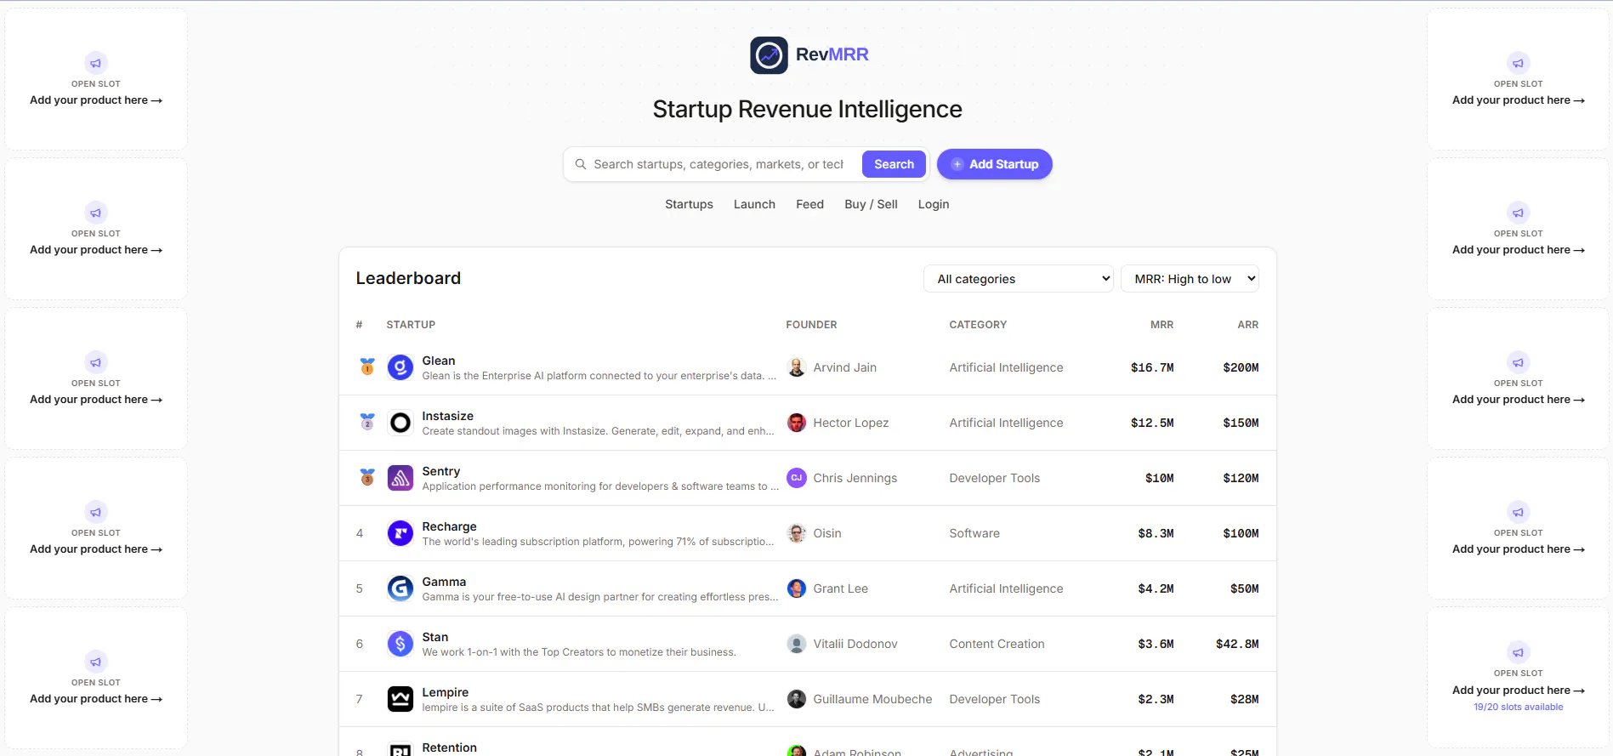Screen dimensions: 1613x756
Task: Click the RevMRR logo icon
Action: [769, 55]
